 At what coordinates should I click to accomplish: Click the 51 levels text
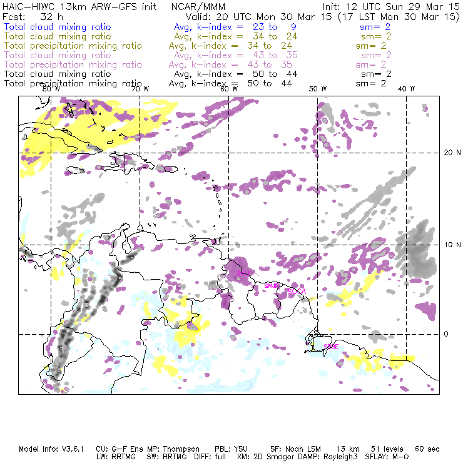[x=387, y=449]
